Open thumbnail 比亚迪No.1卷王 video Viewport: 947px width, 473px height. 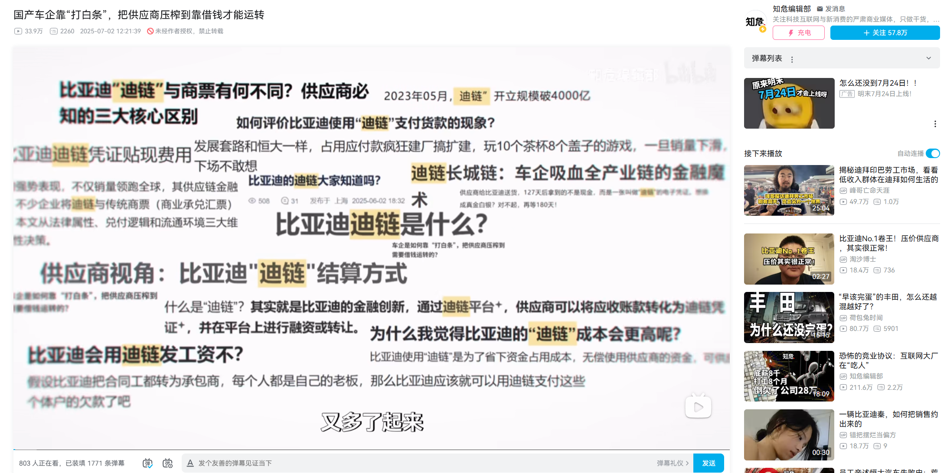[789, 259]
